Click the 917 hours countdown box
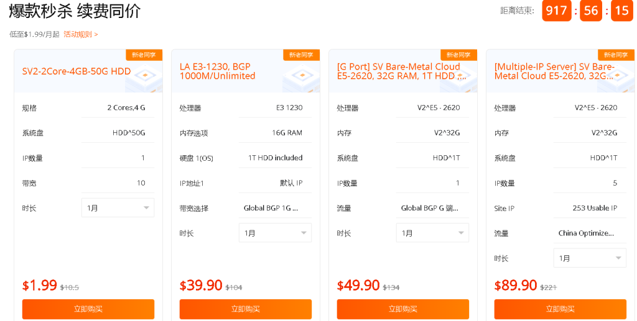This screenshot has height=321, width=637. [556, 11]
